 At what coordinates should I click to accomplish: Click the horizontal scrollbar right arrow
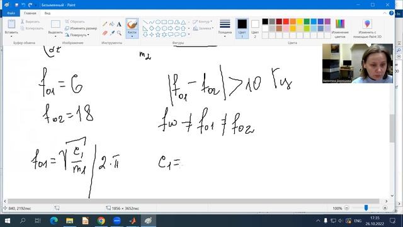point(386,201)
